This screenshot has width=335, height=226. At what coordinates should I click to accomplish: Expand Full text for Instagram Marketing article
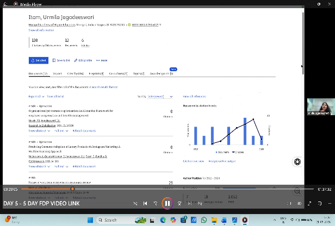61,166
